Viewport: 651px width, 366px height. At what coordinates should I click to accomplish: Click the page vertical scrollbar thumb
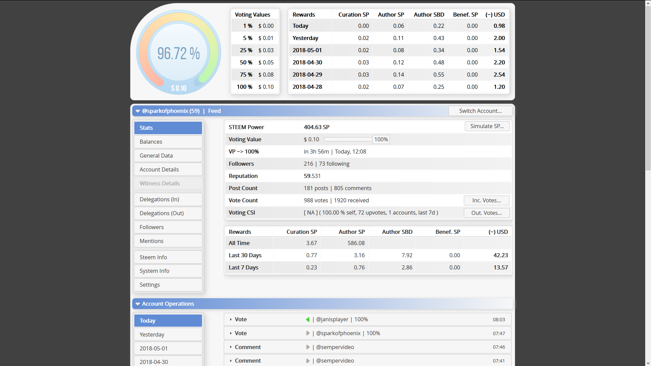click(x=648, y=88)
